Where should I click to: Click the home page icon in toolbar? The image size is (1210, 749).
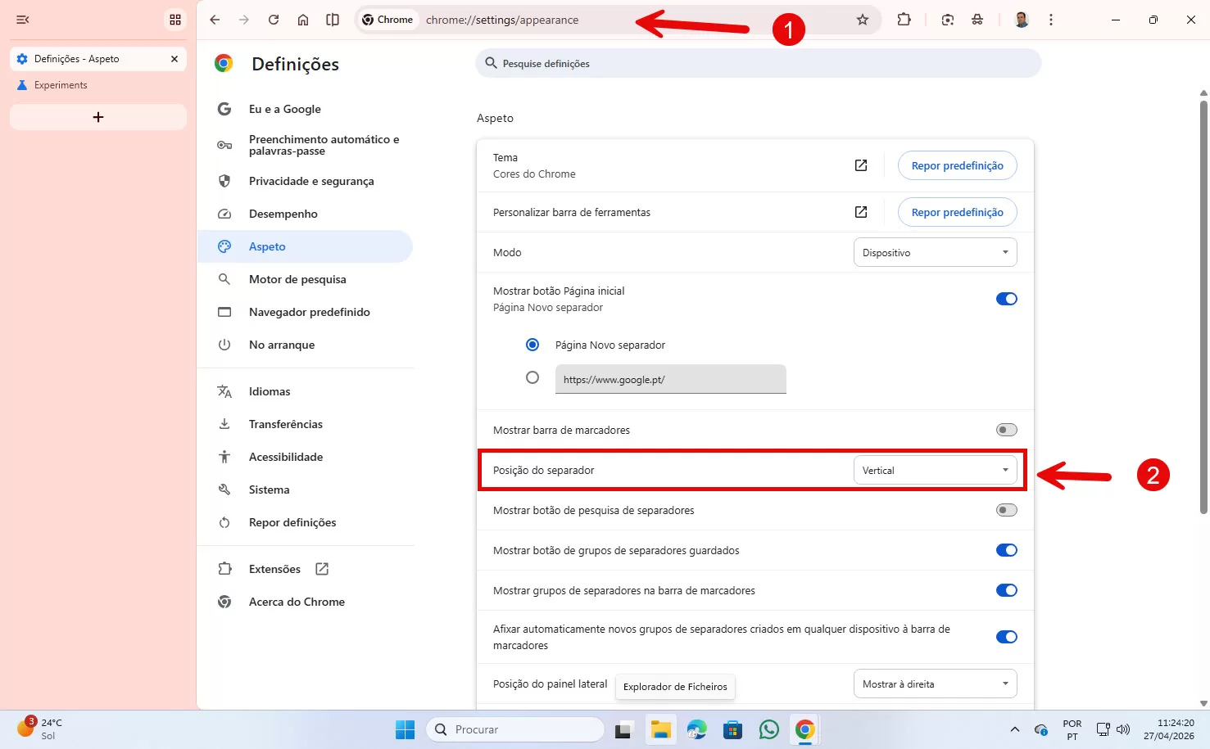[303, 20]
